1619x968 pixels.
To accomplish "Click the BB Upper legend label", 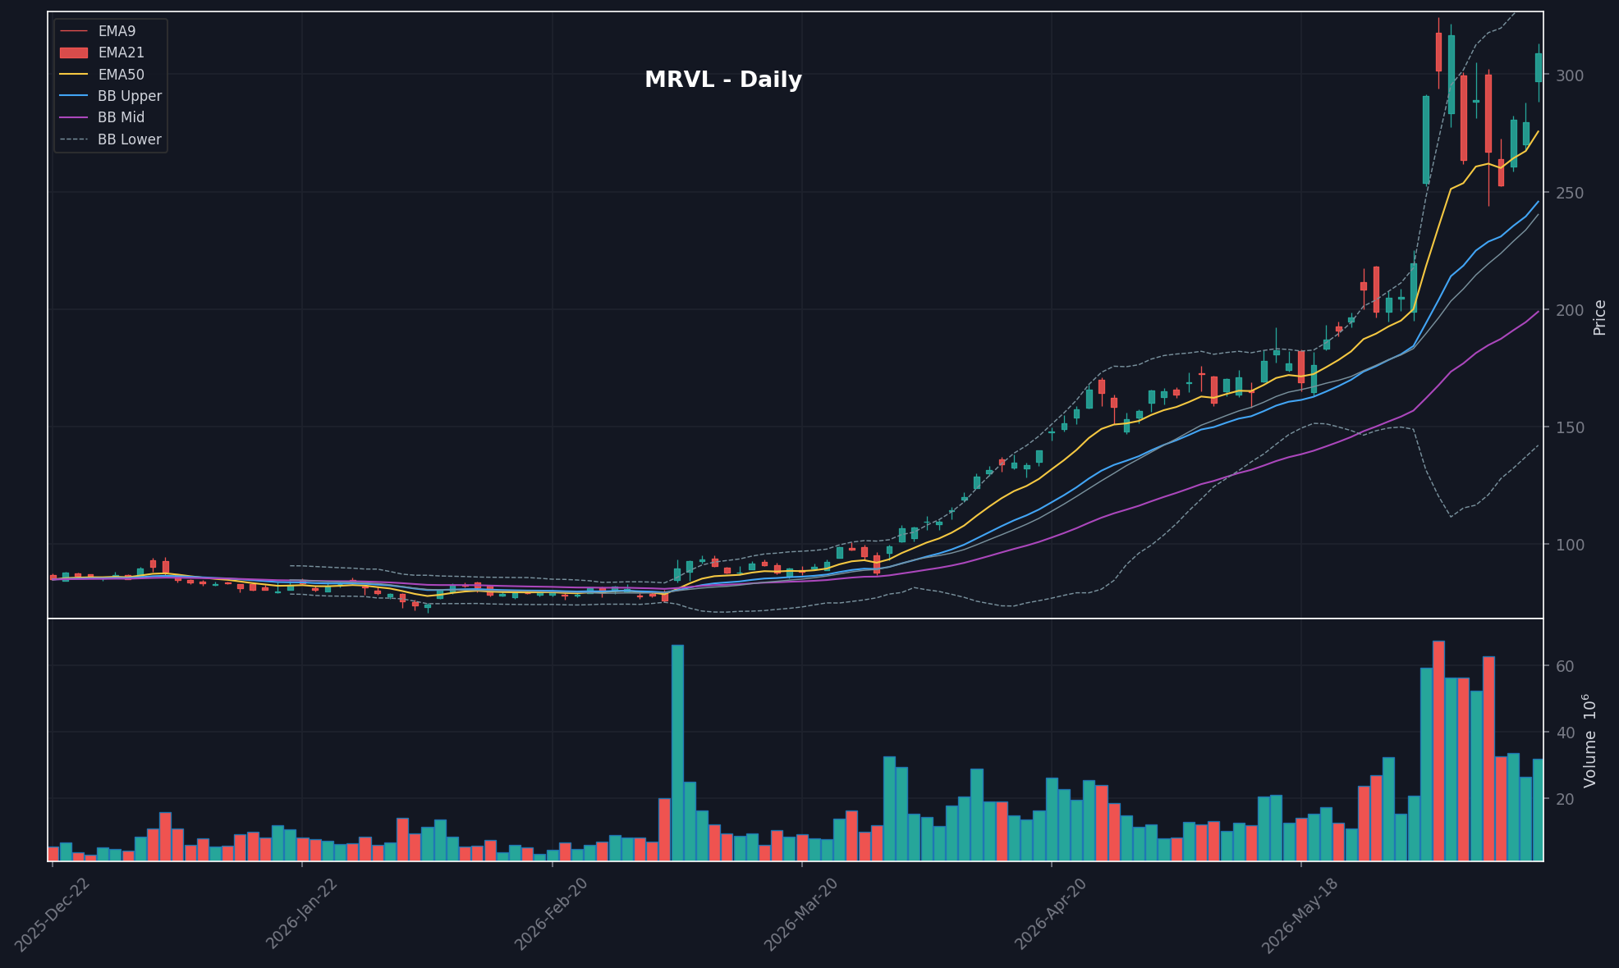I will click(x=130, y=96).
